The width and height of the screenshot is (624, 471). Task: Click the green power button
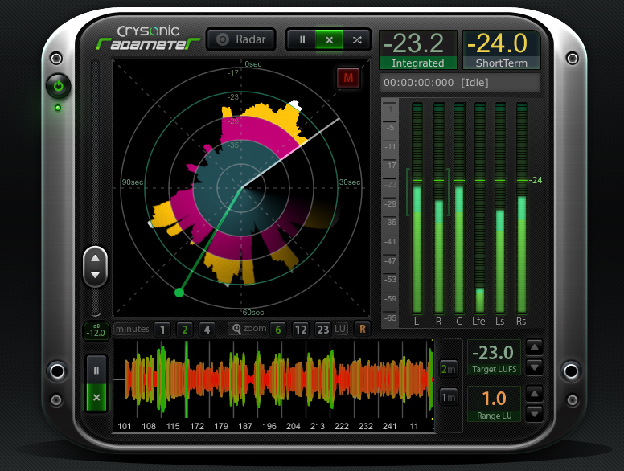(x=59, y=86)
